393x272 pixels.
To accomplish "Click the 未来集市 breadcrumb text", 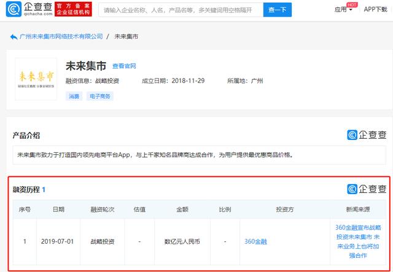I will pyautogui.click(x=126, y=37).
